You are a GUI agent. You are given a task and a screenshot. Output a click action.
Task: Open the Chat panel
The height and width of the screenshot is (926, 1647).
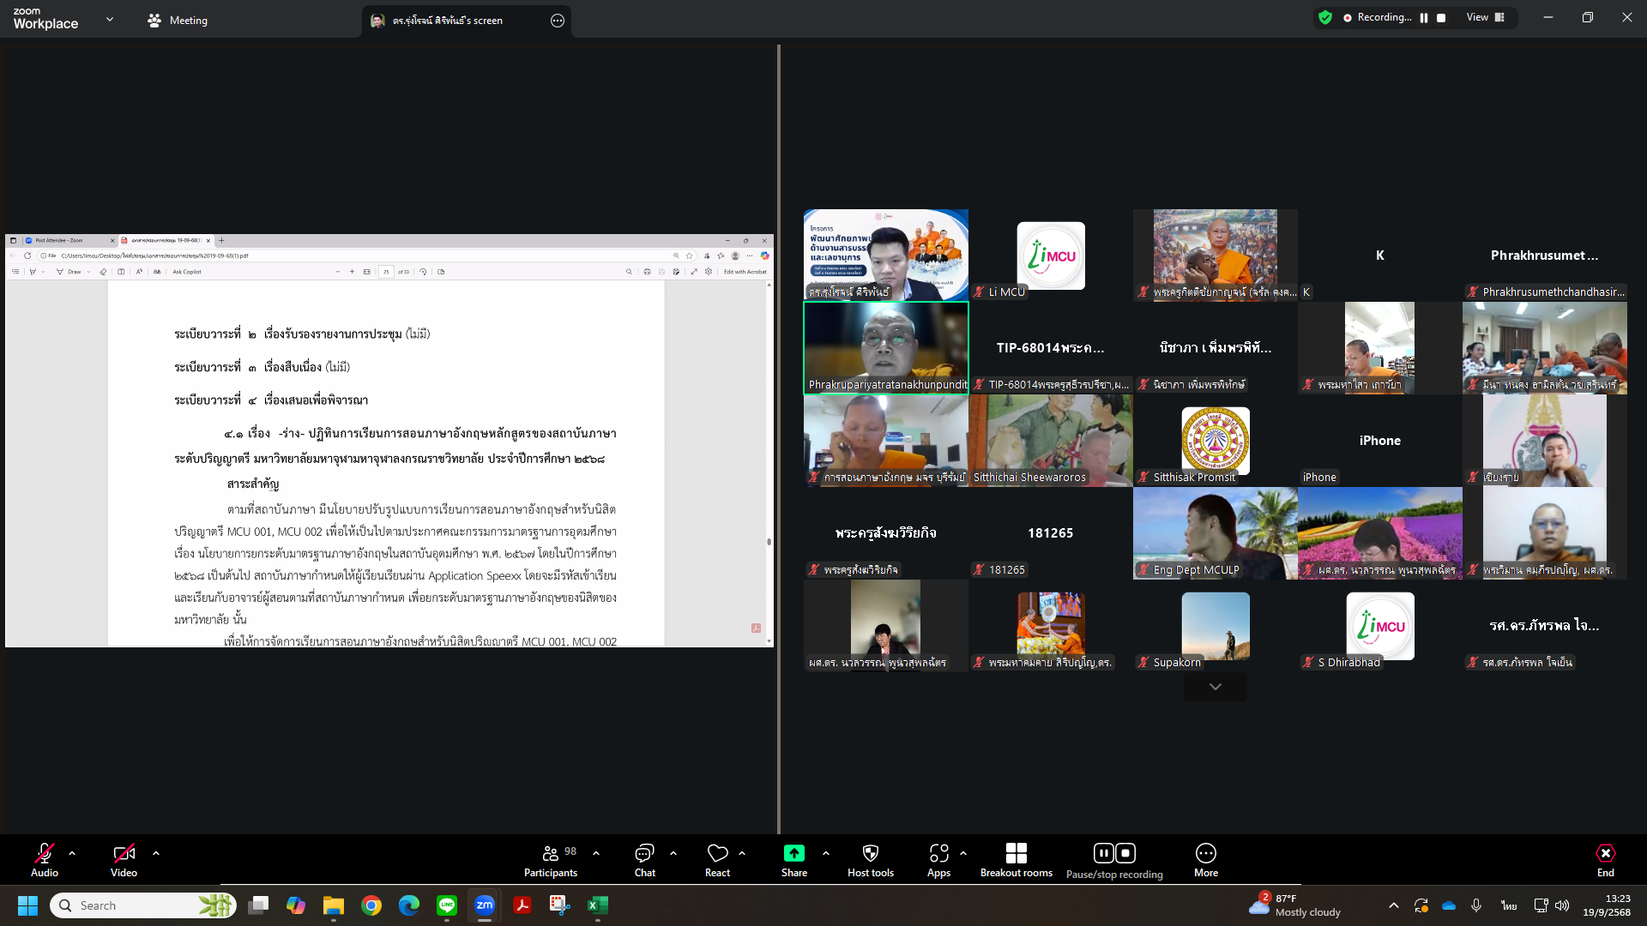pos(644,860)
